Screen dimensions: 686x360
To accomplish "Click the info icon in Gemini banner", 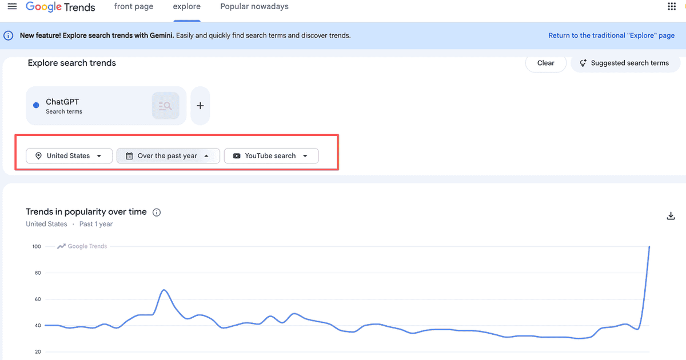I will pyautogui.click(x=9, y=35).
